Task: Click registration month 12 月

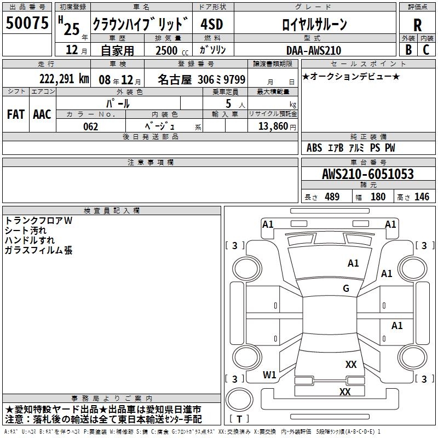Action: point(76,50)
